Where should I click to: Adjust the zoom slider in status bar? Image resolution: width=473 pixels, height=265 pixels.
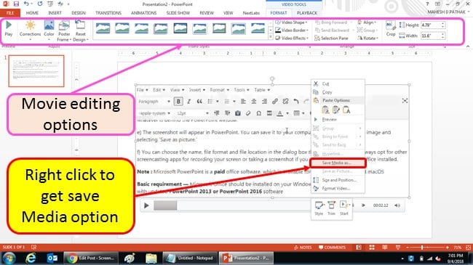422,248
